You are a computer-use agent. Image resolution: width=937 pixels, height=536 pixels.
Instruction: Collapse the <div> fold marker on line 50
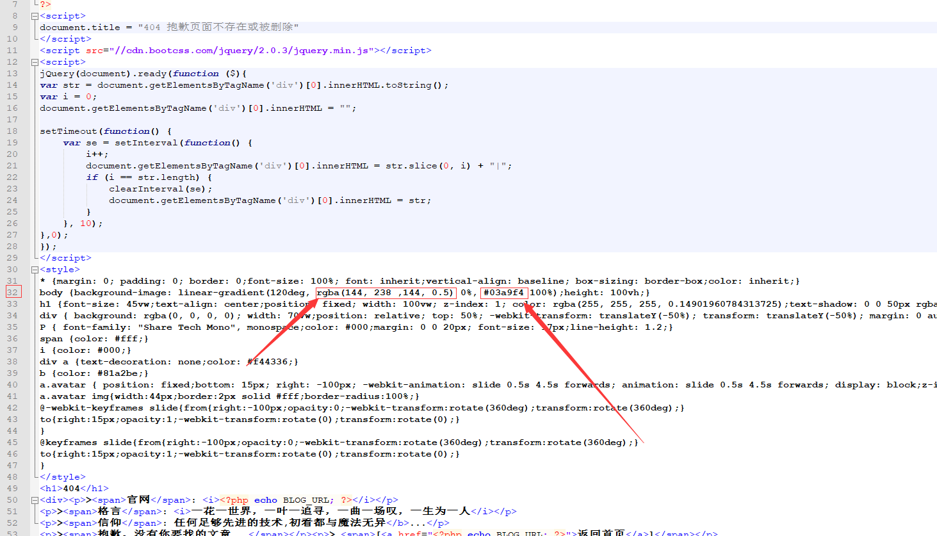[x=35, y=500]
